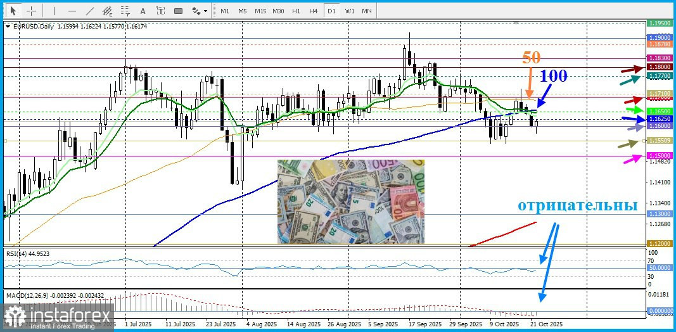Select the MN monthly timeframe
This screenshot has height=332, width=676.
click(367, 11)
